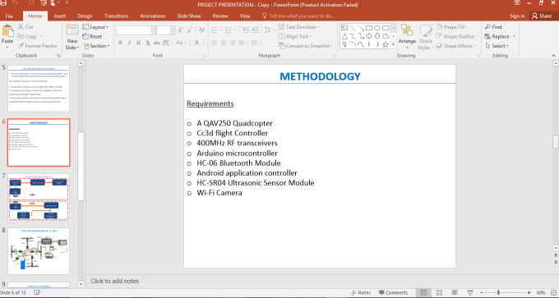This screenshot has height=298, width=559.
Task: Expand the shapes gallery
Action: [393, 45]
